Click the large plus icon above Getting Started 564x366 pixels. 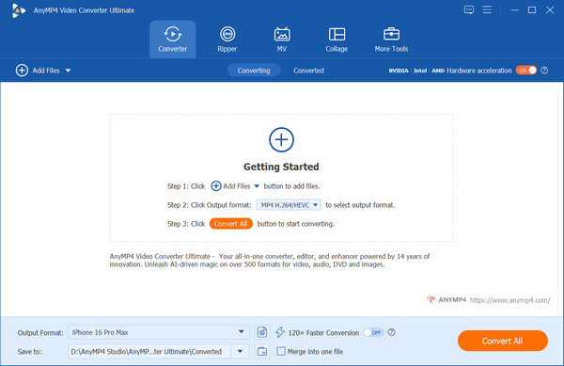pos(281,139)
